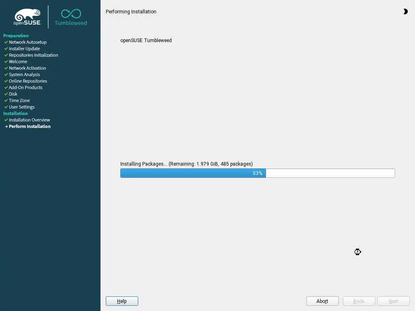Open the Help button
The image size is (415, 311).
click(122, 301)
